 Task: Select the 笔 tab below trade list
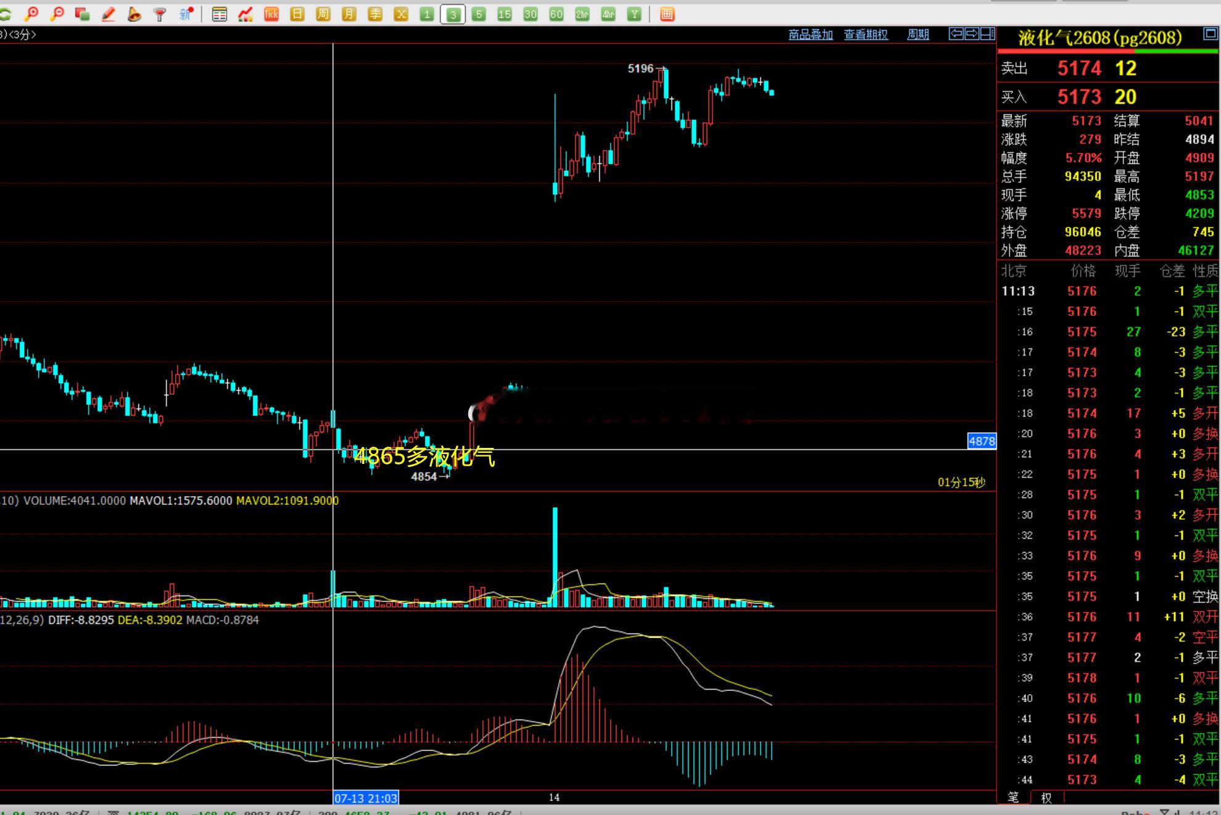pos(1013,797)
